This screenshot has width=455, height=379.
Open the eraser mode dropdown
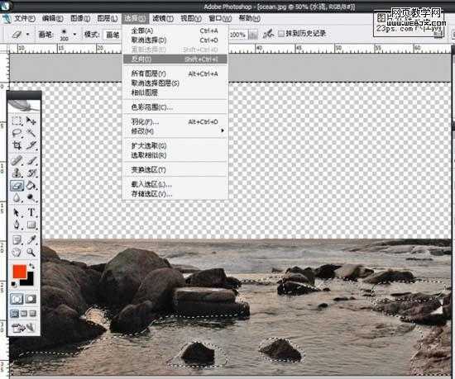click(x=113, y=35)
